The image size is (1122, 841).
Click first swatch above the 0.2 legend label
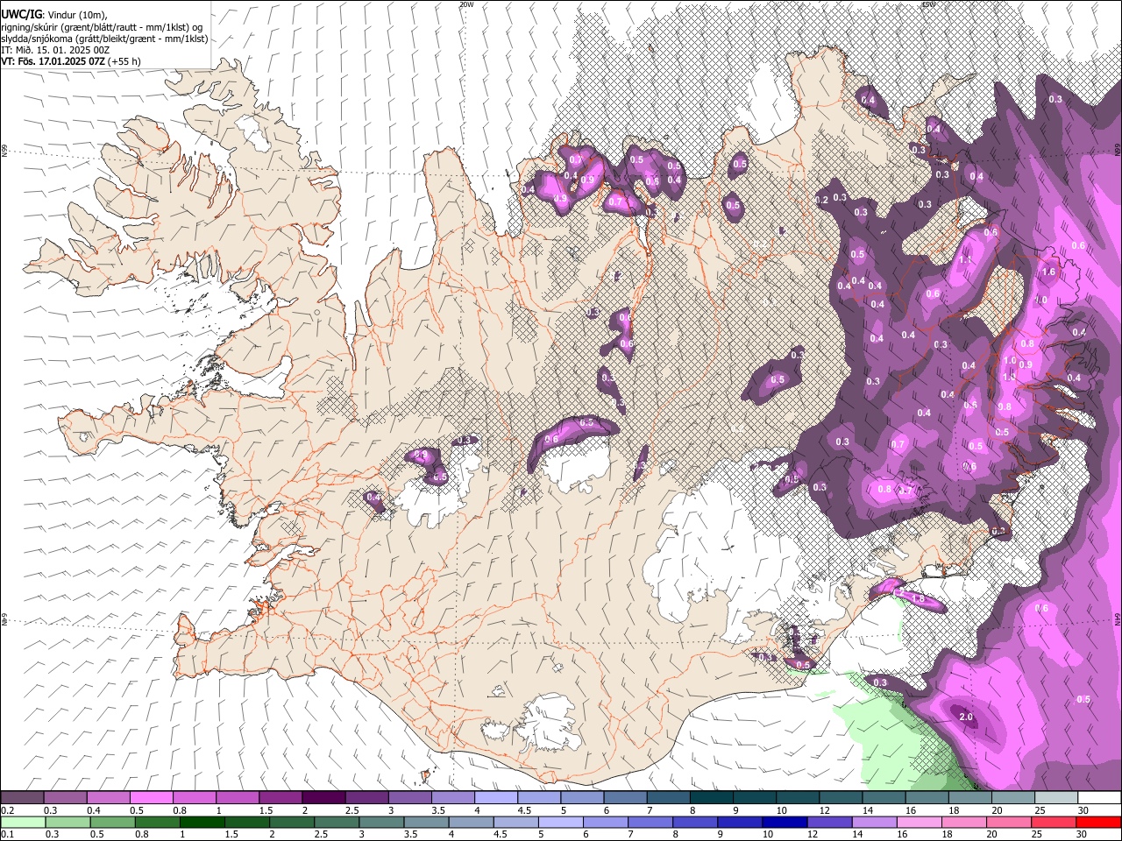pyautogui.click(x=22, y=797)
